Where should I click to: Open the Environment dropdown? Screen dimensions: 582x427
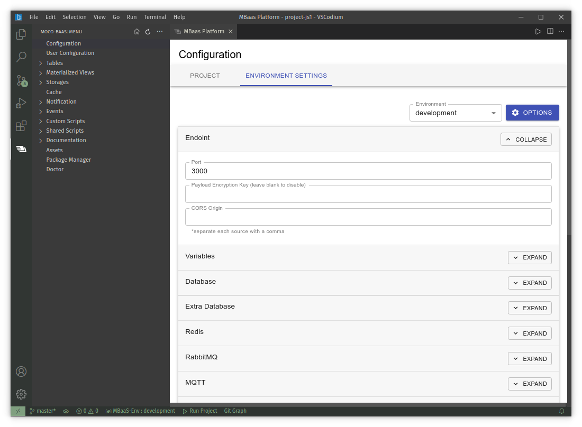coord(455,113)
